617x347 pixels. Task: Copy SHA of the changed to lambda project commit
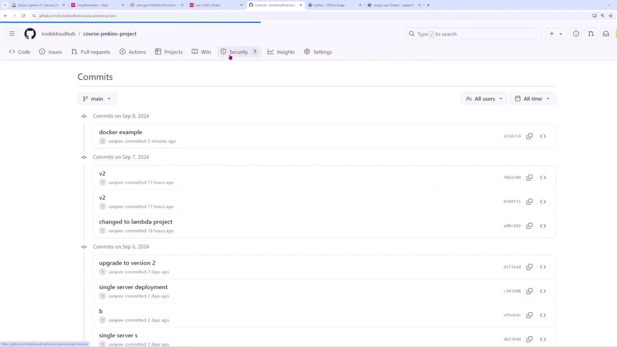point(529,226)
